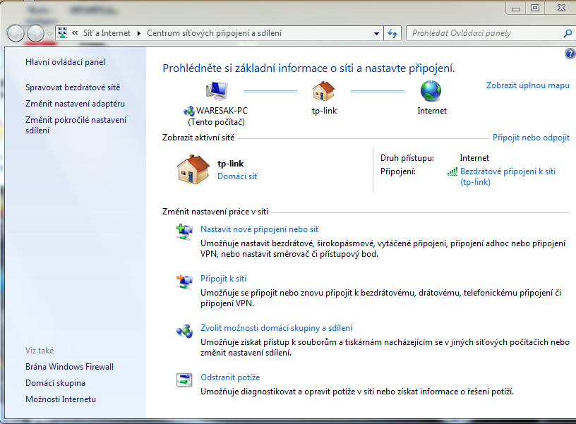The image size is (576, 424).
Task: Click the new connection setup icon
Action: click(184, 232)
